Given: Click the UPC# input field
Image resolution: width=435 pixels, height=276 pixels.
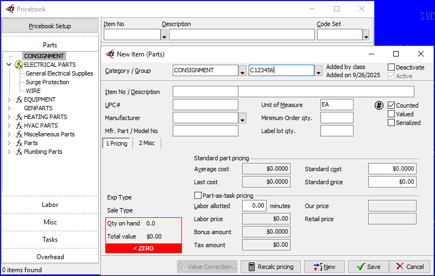Looking at the screenshot, I should click(205, 105).
